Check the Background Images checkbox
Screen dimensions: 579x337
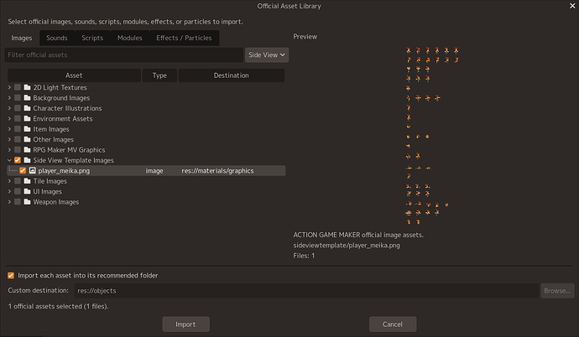[x=18, y=98]
